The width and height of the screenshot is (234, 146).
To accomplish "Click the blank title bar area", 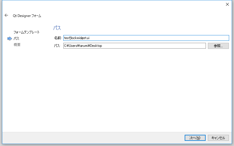I will (x=115, y=4).
